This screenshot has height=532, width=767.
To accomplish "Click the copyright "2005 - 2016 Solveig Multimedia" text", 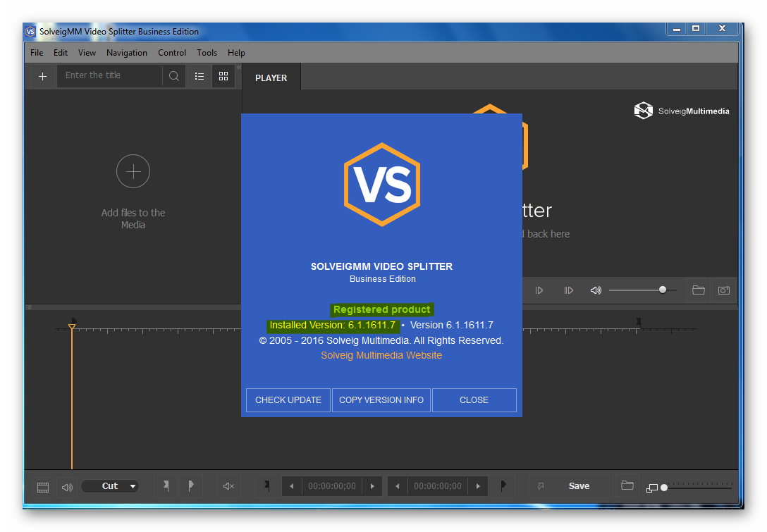I will 381,340.
